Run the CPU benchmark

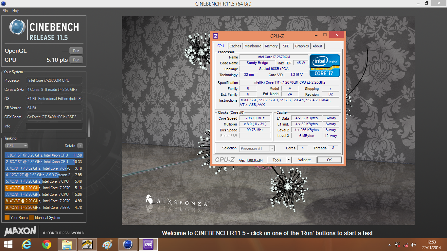[76, 60]
